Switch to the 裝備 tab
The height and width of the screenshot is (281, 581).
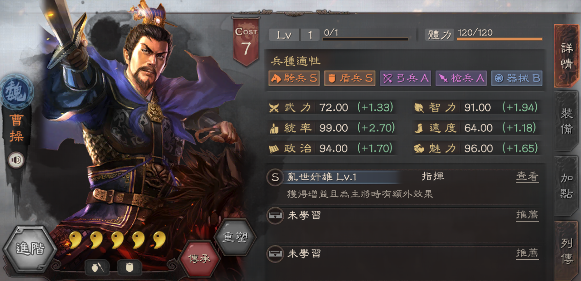(x=567, y=122)
